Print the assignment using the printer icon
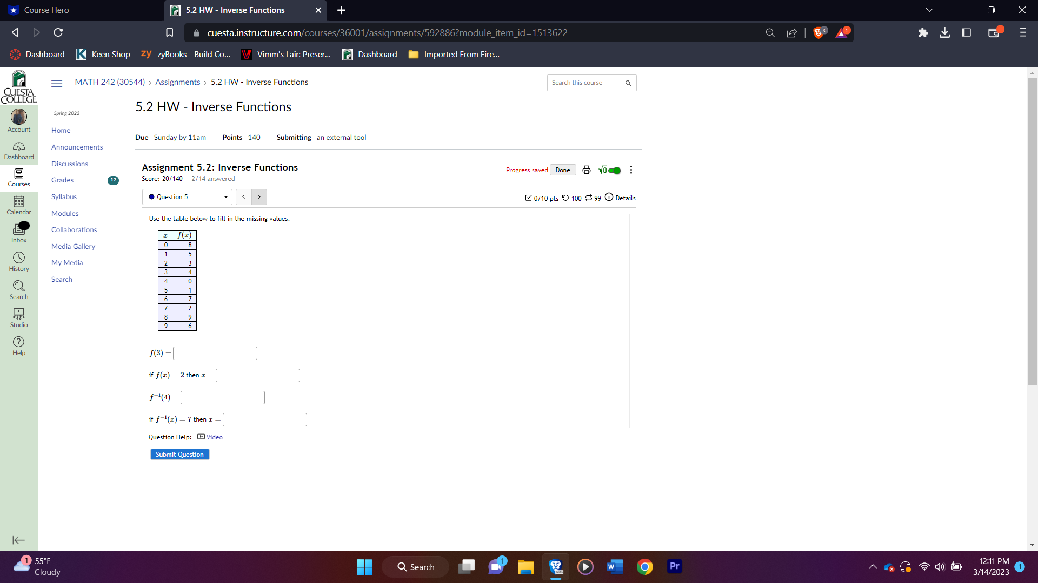This screenshot has width=1038, height=583. pyautogui.click(x=586, y=170)
